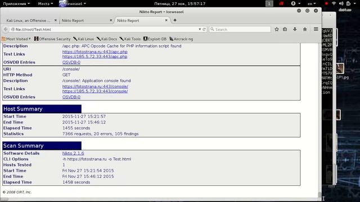360x202 pixels.
Task: Click the OSVDB-0 link for apc.php
Action: 71,62
